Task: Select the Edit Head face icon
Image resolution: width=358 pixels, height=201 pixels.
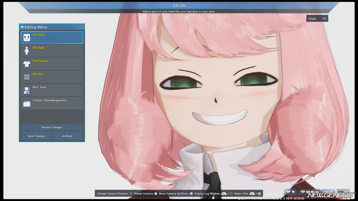Action: 27,37
